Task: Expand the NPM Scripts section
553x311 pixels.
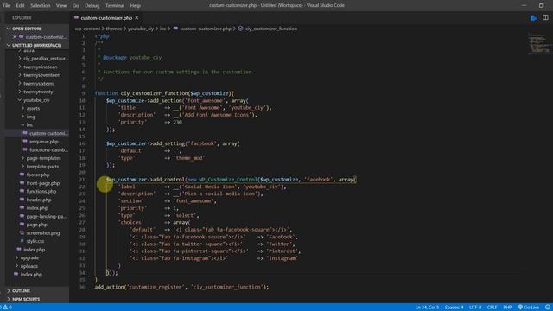Action: coord(37,299)
